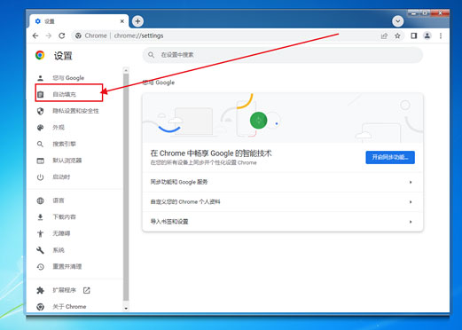The image size is (462, 330).
Task: Bookmark this page with the star icon
Action: tap(397, 35)
